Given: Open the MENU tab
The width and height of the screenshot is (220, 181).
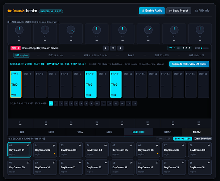Looking at the screenshot, I should [197, 132].
